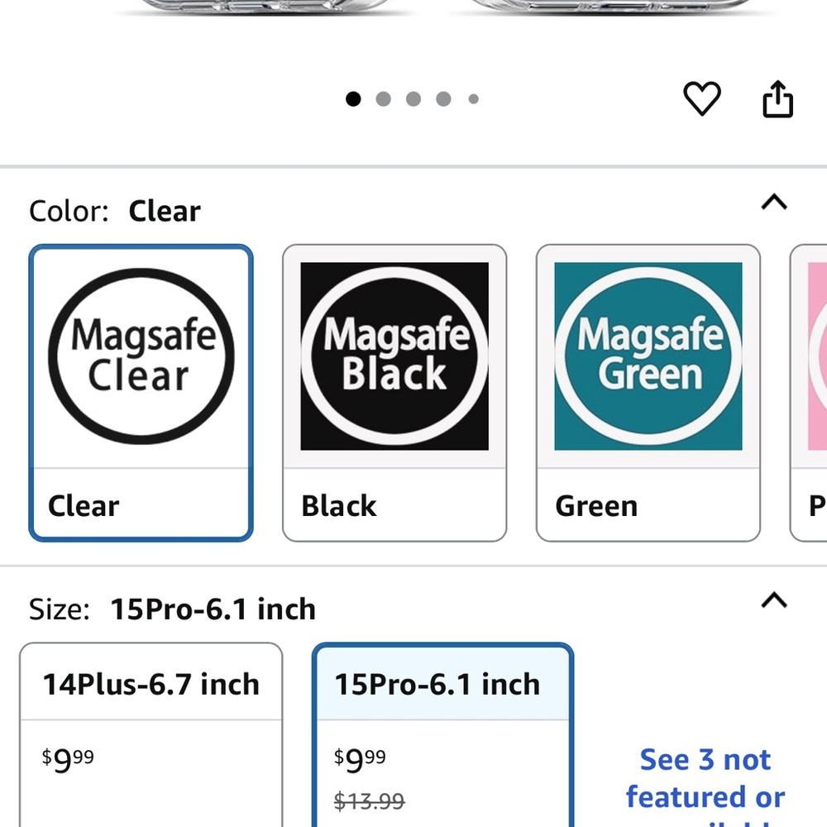
Task: Tap the product image at top
Action: click(413, 8)
